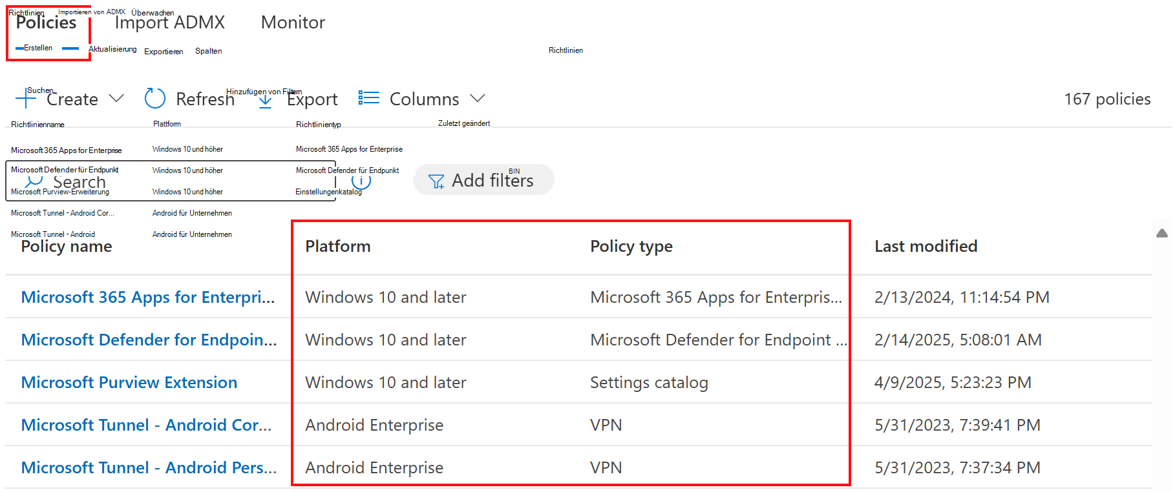The image size is (1175, 492).
Task: Click the '5/31/2023, 7:37:34 PM' date cell
Action: [957, 467]
